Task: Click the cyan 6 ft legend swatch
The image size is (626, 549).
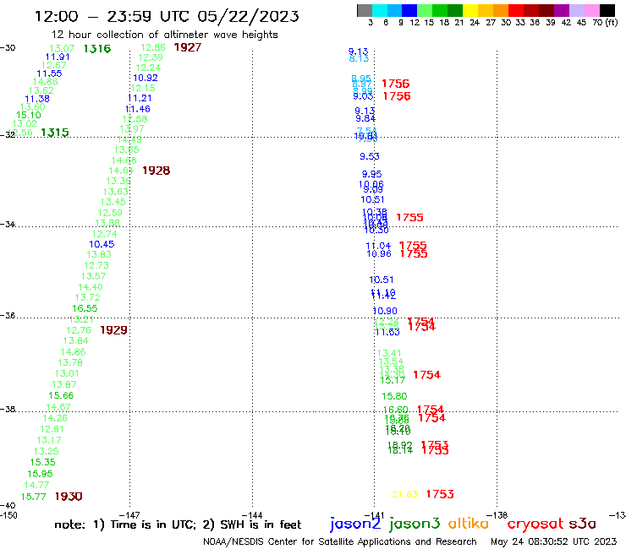Action: pos(380,10)
